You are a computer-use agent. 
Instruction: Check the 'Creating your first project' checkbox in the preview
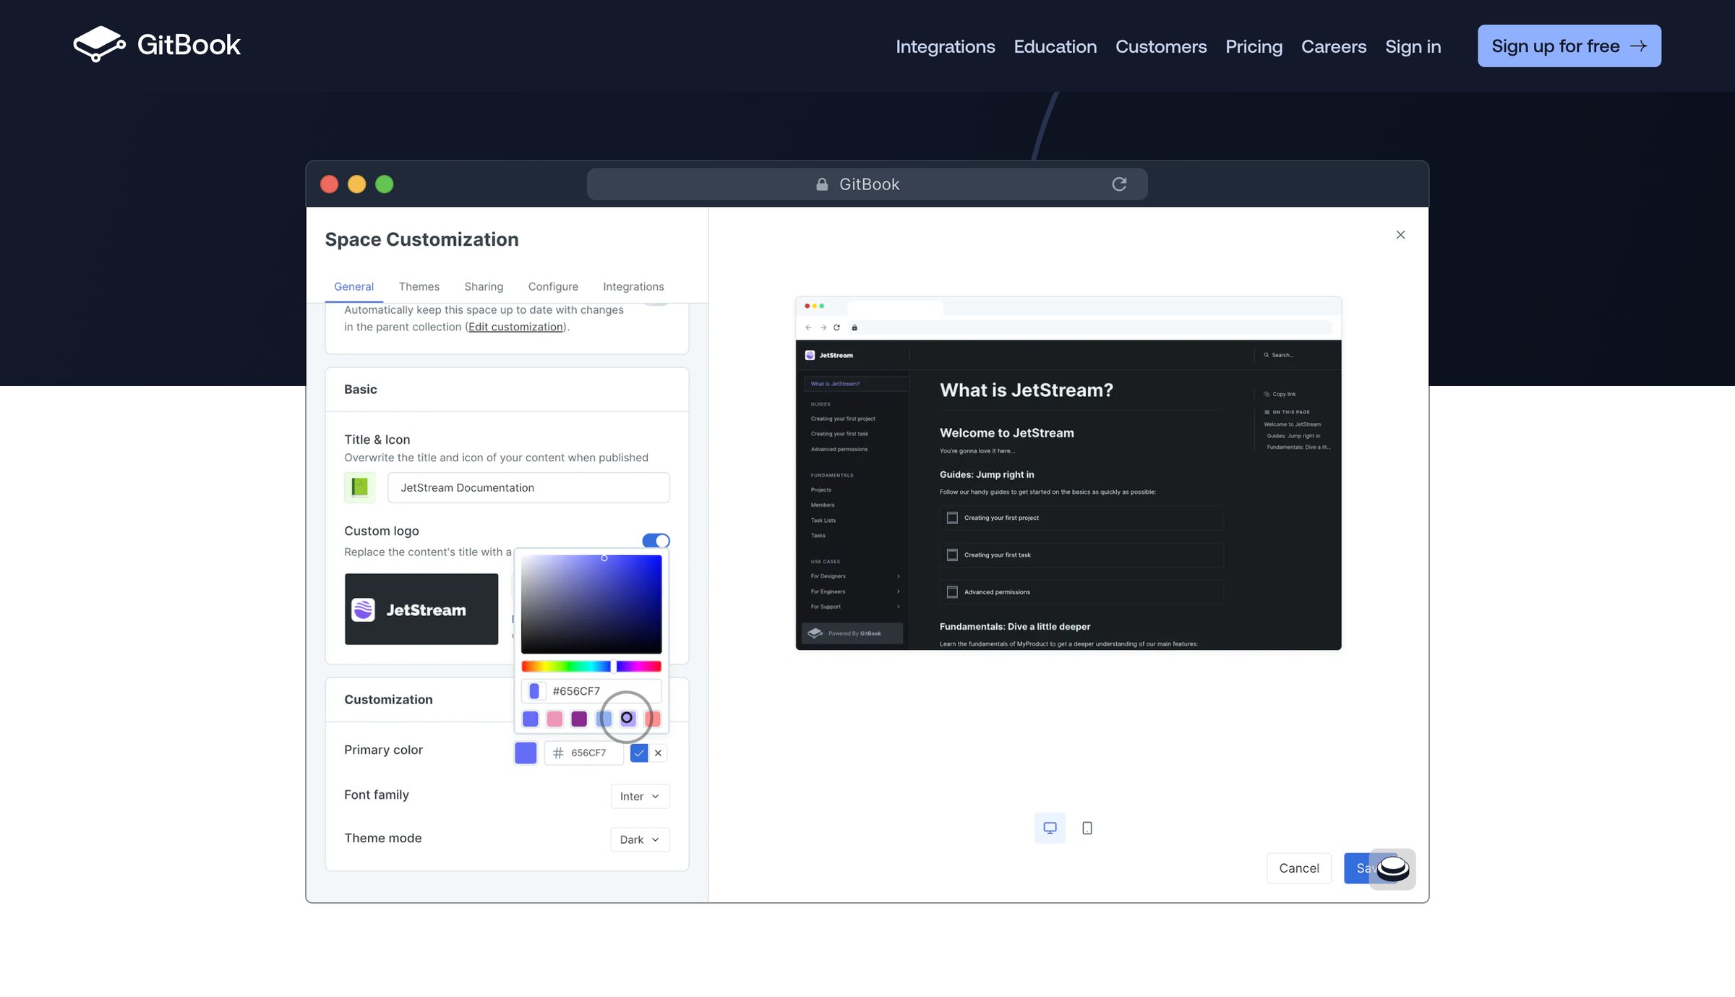pos(952,518)
